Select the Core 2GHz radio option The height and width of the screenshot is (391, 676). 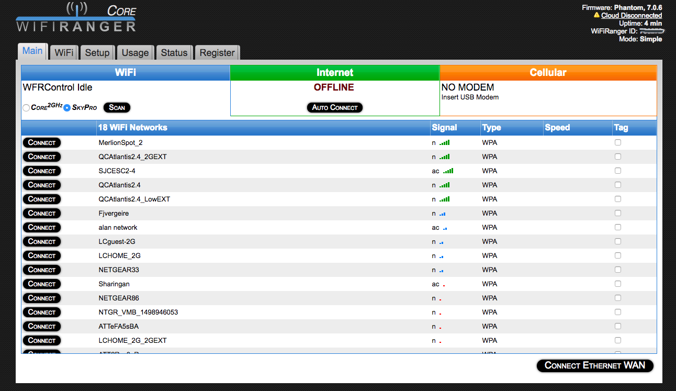click(x=26, y=108)
